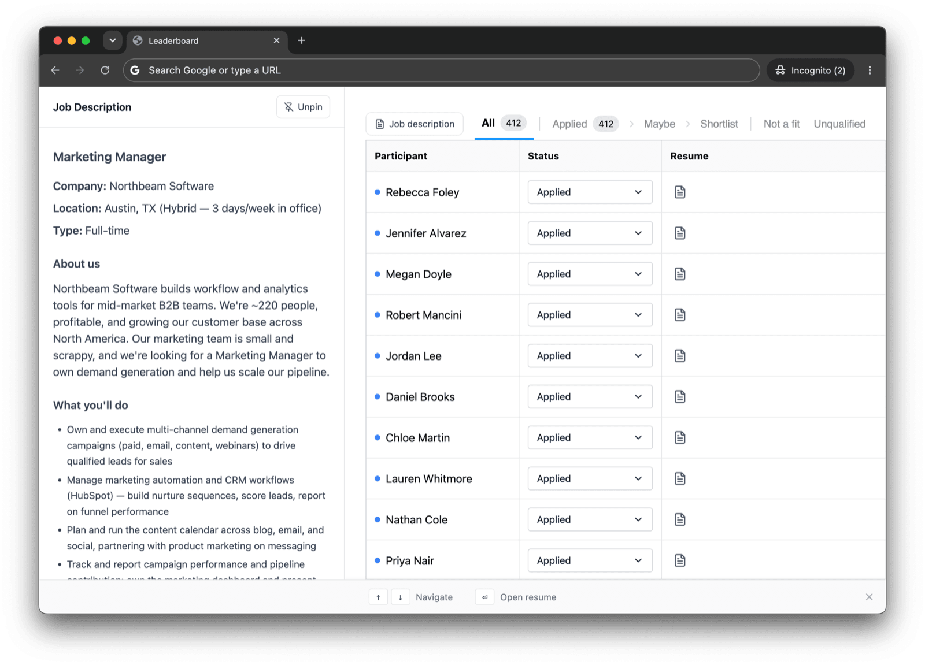Click the What you'll do heading

[90, 405]
